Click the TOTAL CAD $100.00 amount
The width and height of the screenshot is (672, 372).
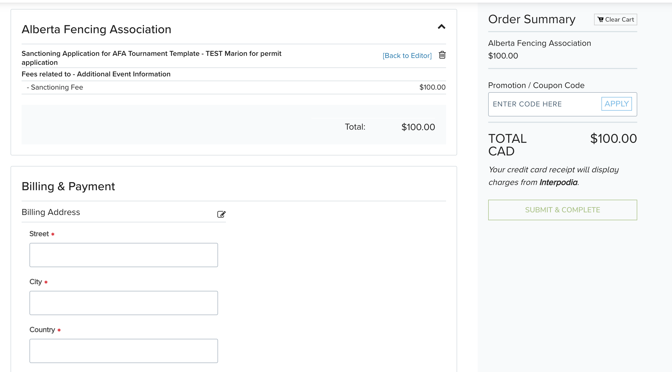click(x=613, y=139)
